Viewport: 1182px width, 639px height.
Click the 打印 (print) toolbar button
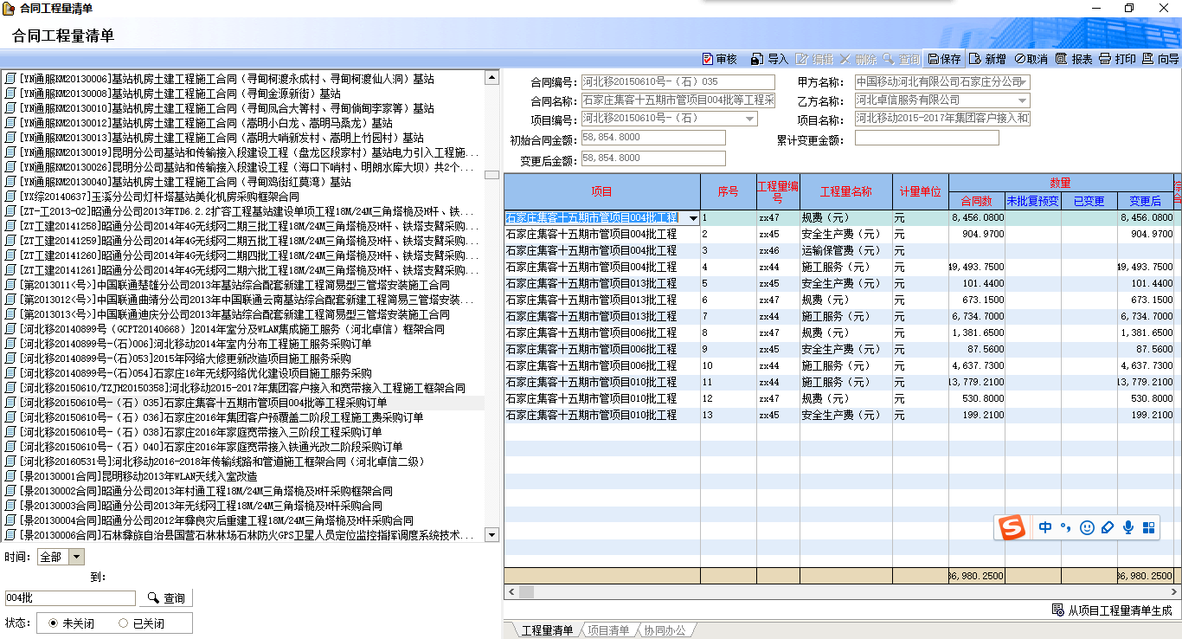[1117, 59]
